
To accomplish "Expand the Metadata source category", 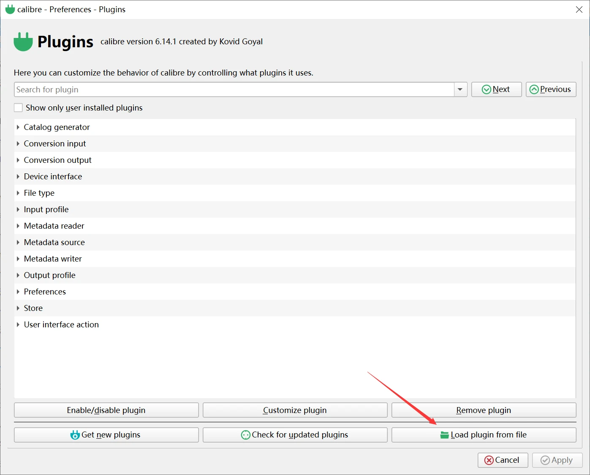I will pyautogui.click(x=18, y=242).
